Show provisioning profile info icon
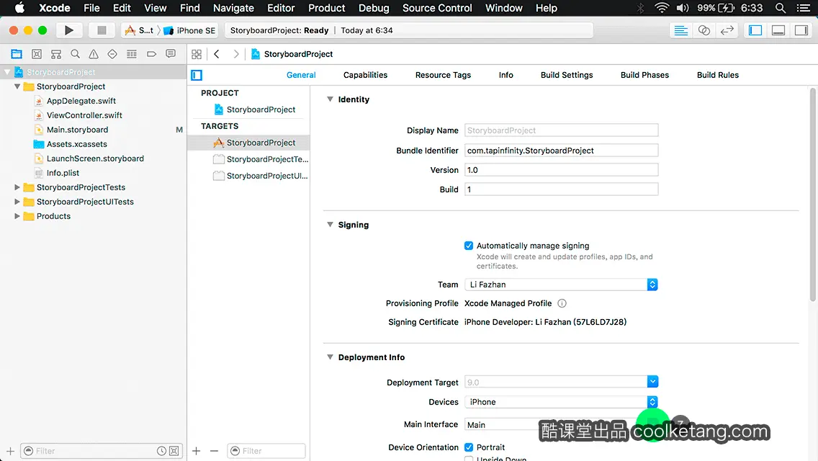The image size is (818, 461). [562, 303]
